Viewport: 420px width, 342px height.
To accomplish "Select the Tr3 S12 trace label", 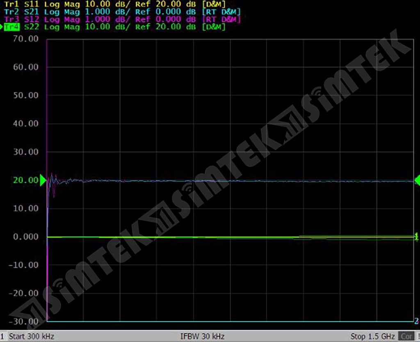I will coord(21,19).
